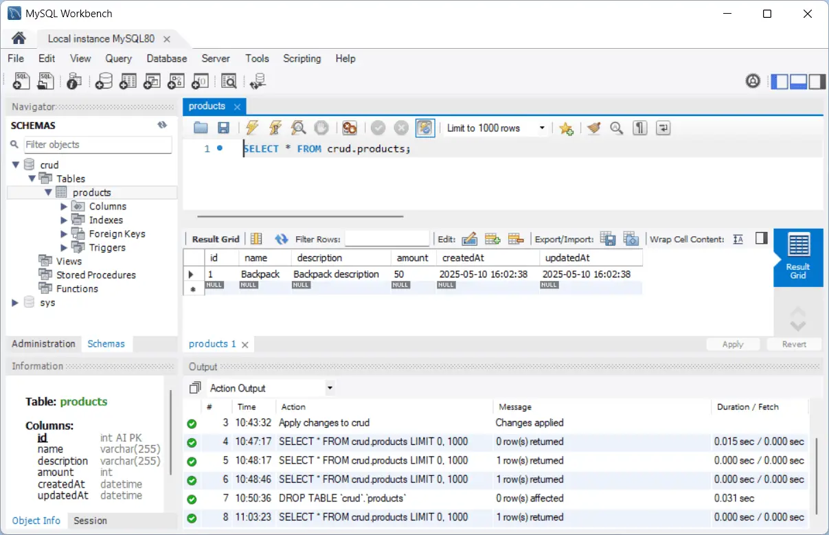Create a new function icon f()

(x=200, y=81)
